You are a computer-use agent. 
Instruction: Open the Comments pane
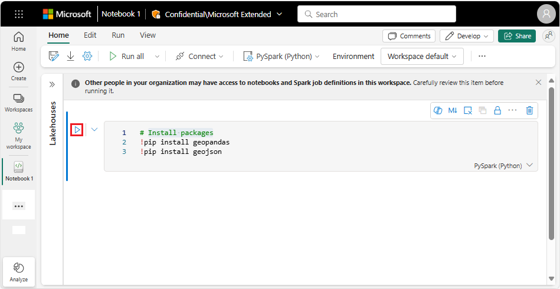tap(409, 36)
